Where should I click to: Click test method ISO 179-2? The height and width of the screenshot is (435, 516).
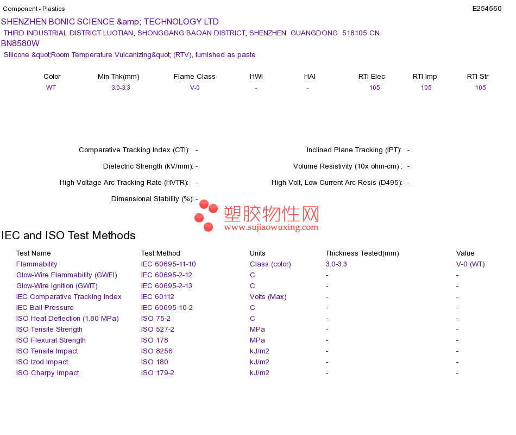pos(158,373)
